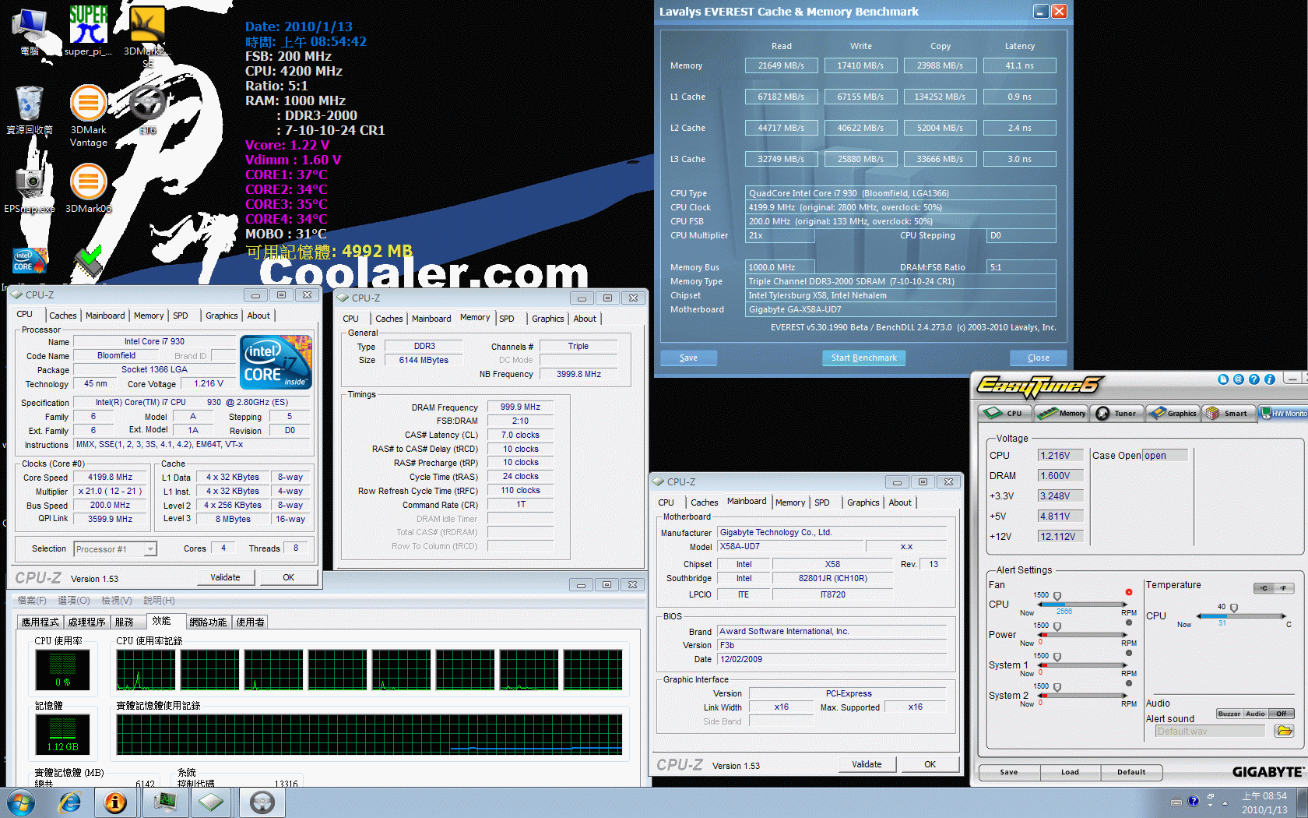Screen dimensions: 1308x818
Task: Switch temperature unit to °C
Action: [1264, 588]
